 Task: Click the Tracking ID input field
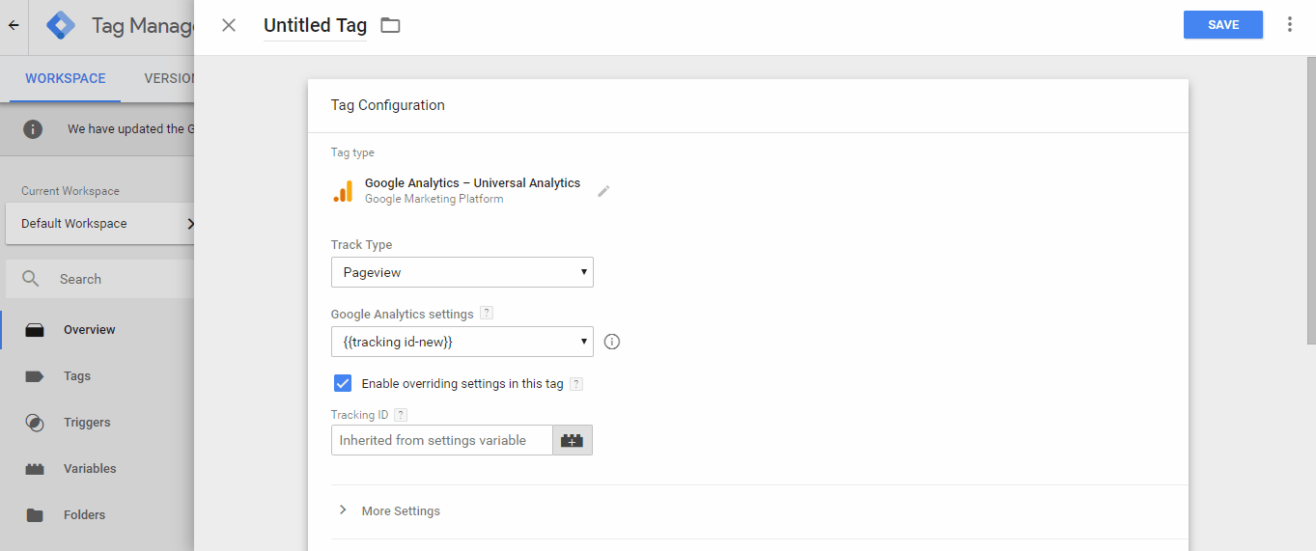click(x=441, y=440)
